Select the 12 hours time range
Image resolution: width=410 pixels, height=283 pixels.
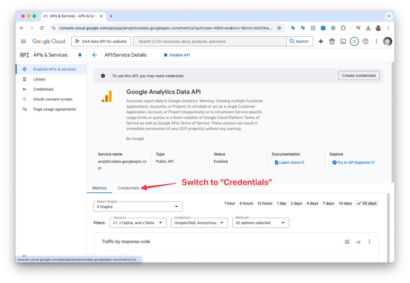click(265, 204)
